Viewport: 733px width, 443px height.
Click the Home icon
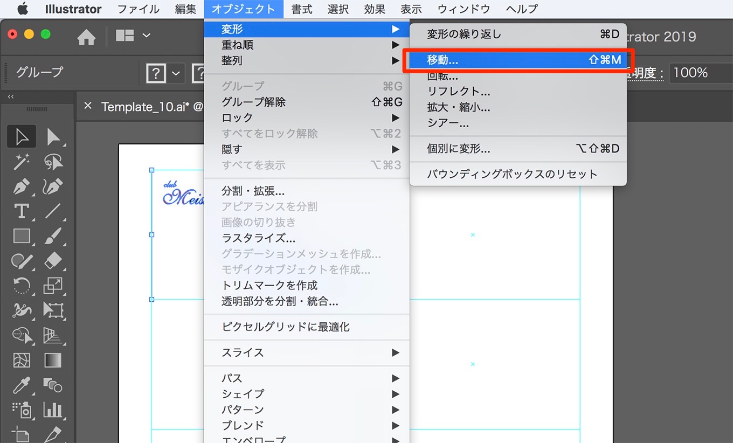pos(86,37)
